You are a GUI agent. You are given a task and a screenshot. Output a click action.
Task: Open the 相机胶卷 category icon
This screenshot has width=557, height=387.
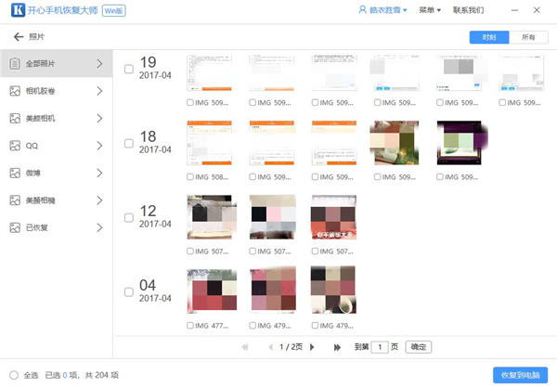tap(15, 92)
